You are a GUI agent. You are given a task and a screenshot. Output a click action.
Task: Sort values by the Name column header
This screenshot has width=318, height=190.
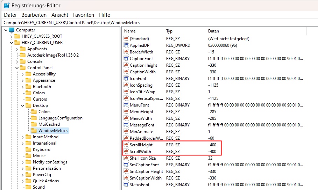tap(143, 31)
